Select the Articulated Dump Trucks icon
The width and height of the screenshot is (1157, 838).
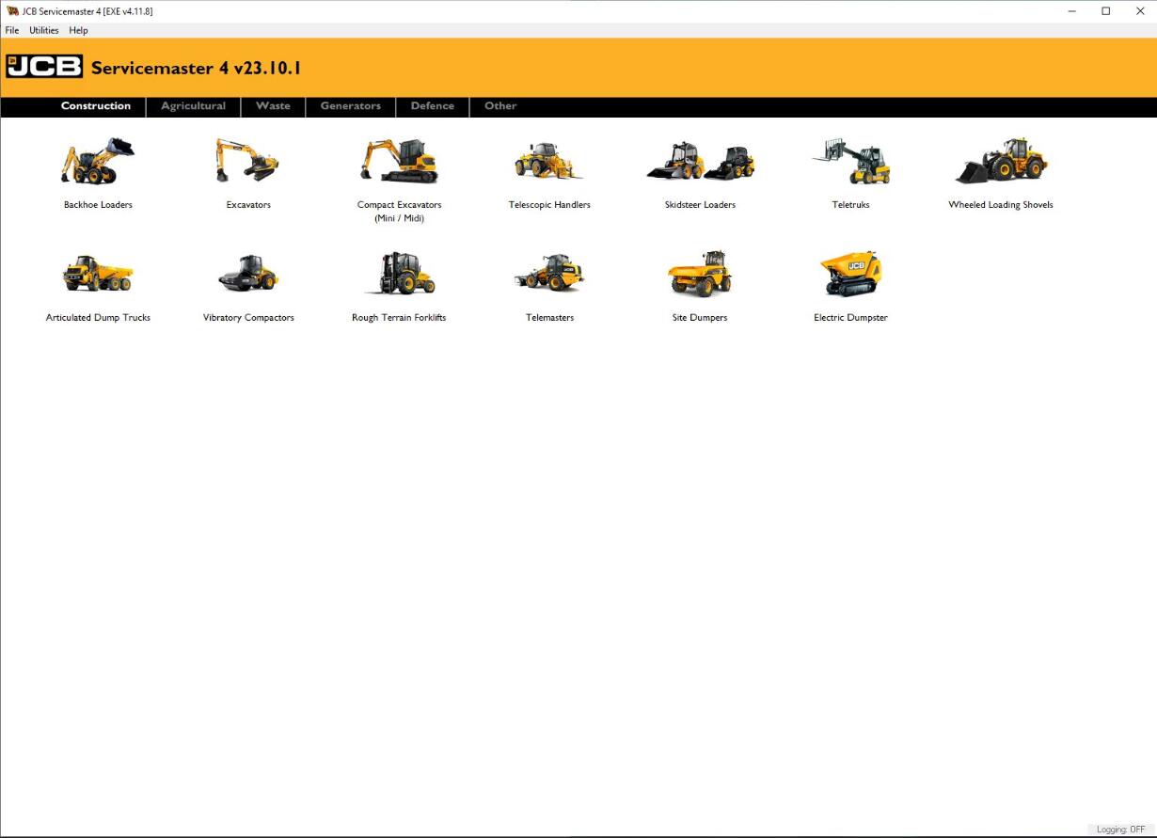pos(98,274)
